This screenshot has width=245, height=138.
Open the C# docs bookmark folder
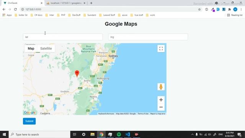37,15
